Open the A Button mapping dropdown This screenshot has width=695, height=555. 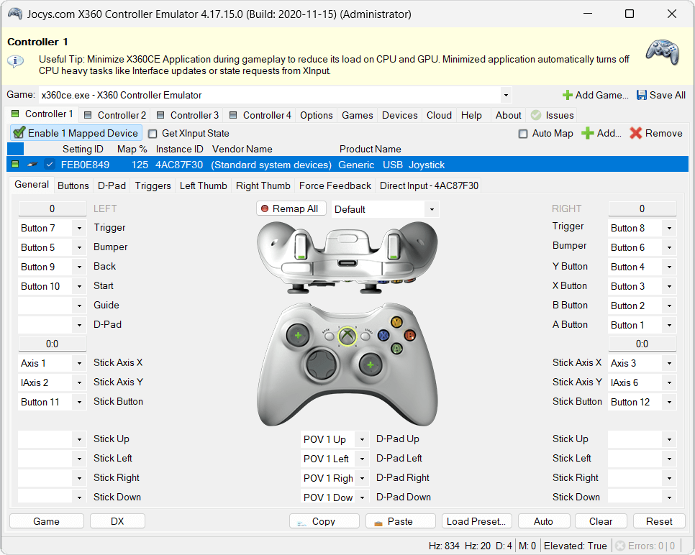point(668,326)
